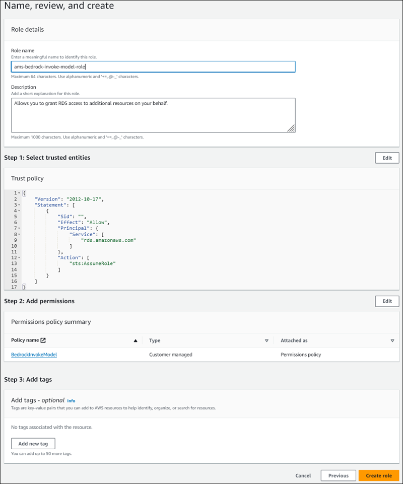Collapse the Principal block at line 7

19,228
